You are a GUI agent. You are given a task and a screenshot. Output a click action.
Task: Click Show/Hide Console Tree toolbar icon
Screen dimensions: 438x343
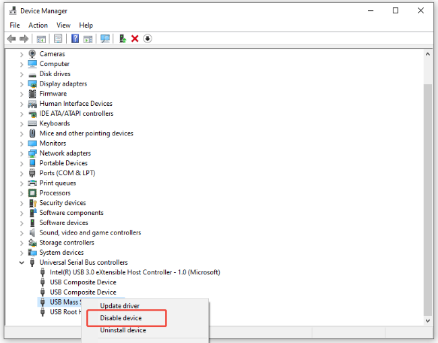pos(41,39)
